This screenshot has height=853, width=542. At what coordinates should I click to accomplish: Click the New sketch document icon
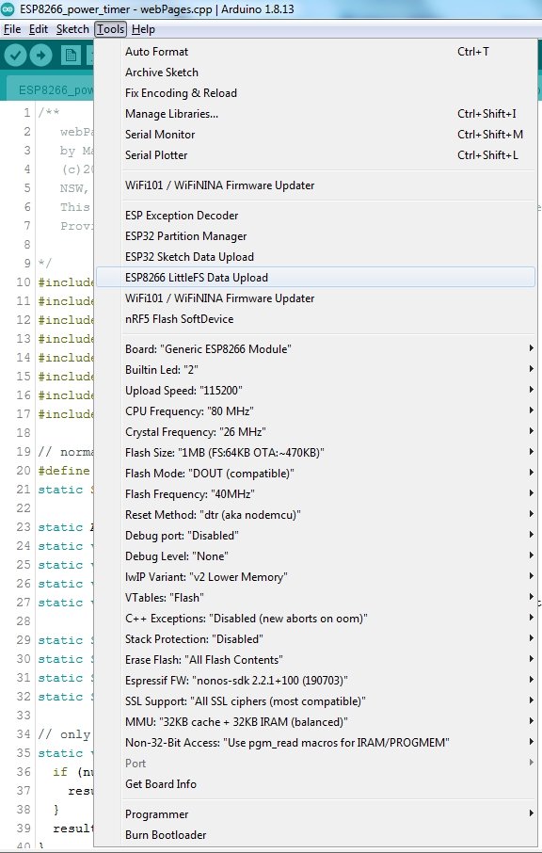[71, 55]
